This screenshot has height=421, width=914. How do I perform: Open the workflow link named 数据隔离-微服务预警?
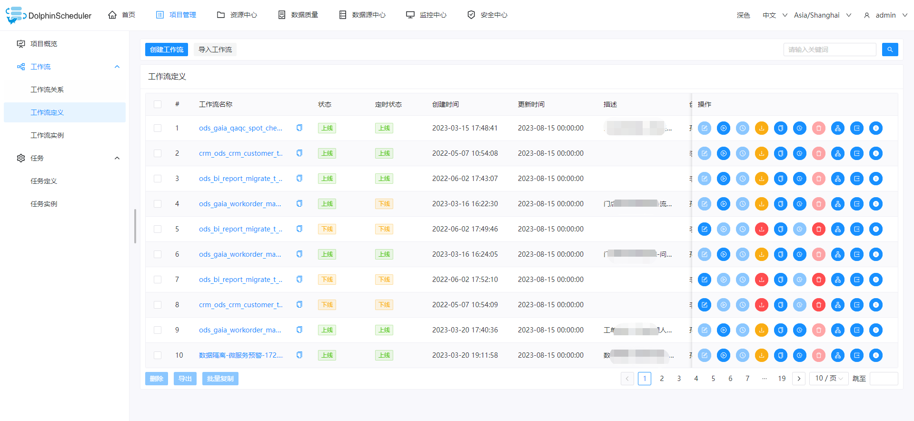point(240,355)
